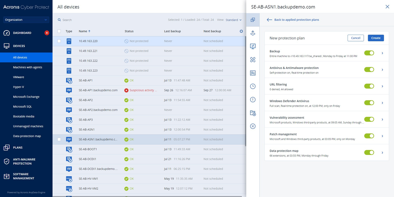394x197 pixels.
Task: Open the Dashboard gauge icon
Action: click(7, 33)
